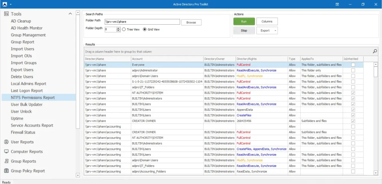Toggle IsInherited checkbox for the S-1-5-21 SID row
382x184 pixels.
pos(353,82)
